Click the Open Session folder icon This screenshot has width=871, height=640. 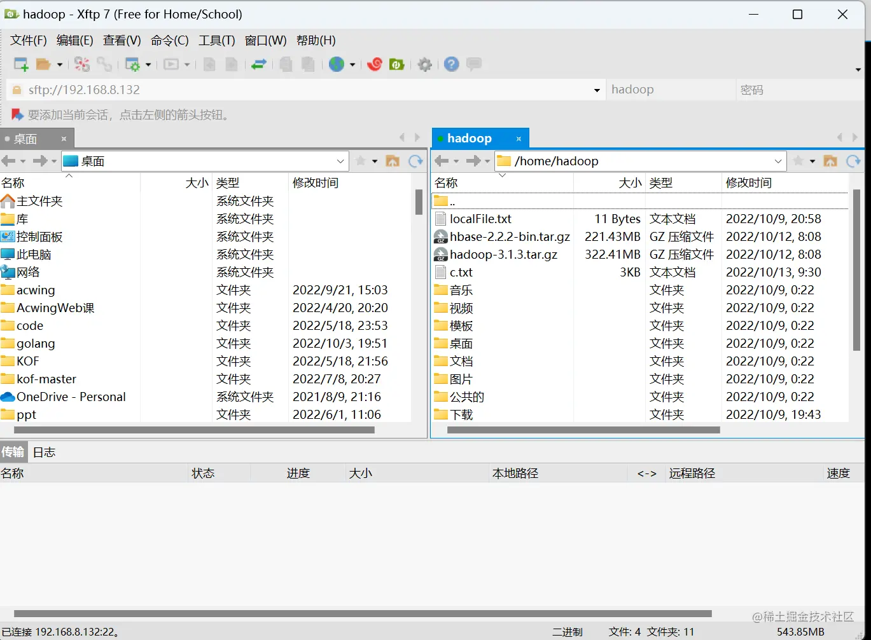point(43,64)
